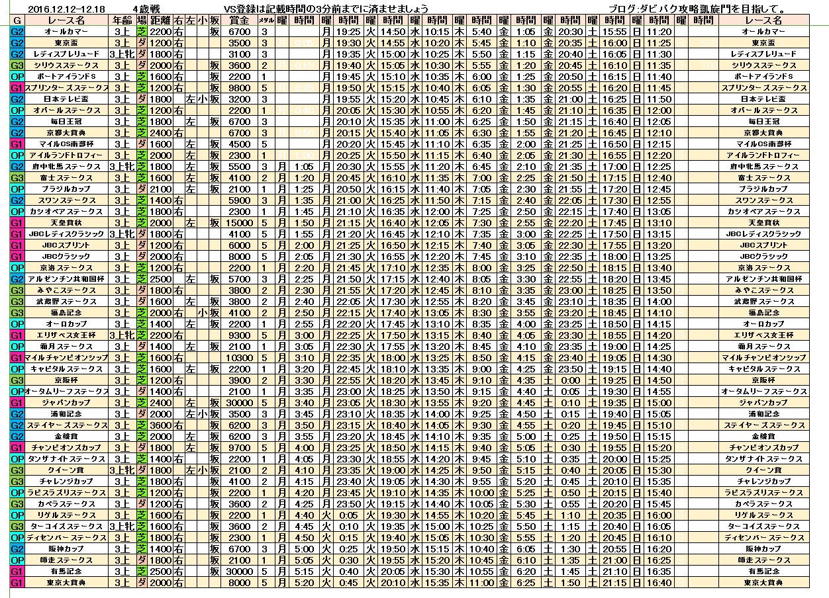Click the ダ surface cell for 東京大賞典
The width and height of the screenshot is (829, 598).
click(x=142, y=582)
